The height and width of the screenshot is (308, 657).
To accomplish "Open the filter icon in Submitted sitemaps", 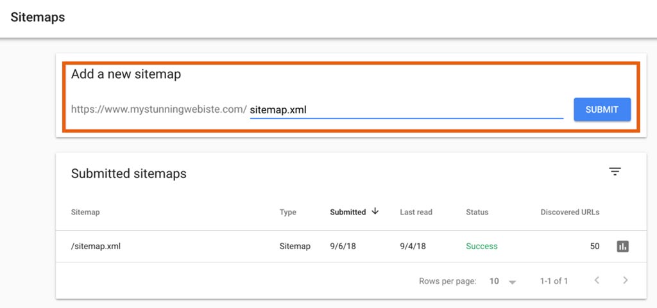I will (x=615, y=172).
